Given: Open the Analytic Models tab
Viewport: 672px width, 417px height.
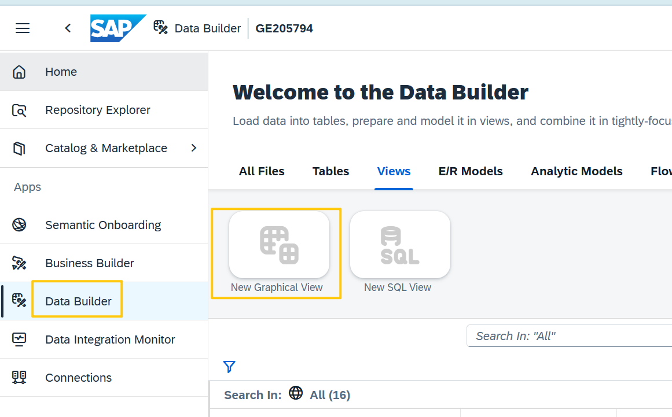Looking at the screenshot, I should [x=576, y=171].
